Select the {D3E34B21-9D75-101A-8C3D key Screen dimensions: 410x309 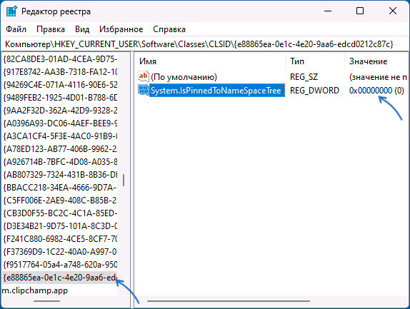point(60,226)
